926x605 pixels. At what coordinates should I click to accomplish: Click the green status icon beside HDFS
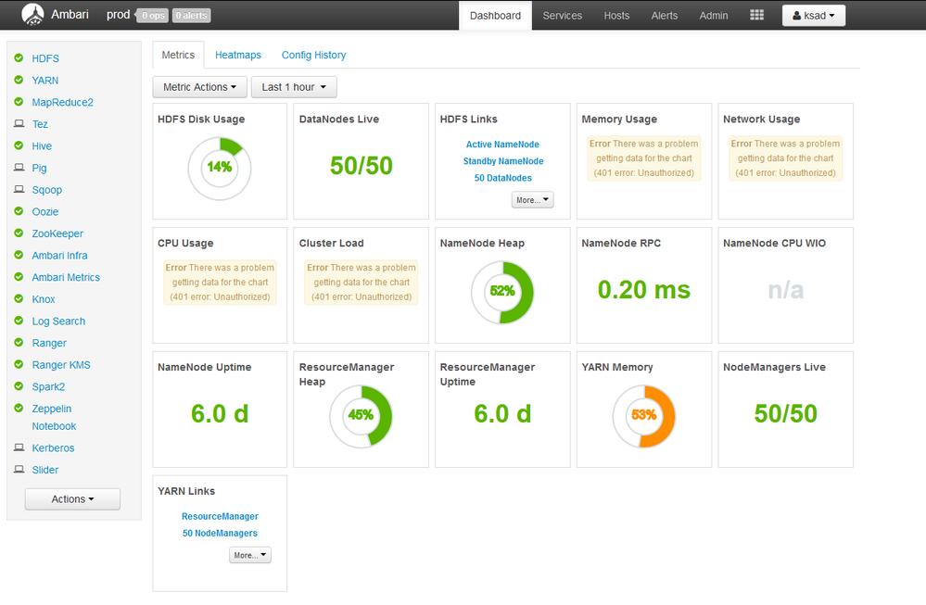click(x=19, y=57)
